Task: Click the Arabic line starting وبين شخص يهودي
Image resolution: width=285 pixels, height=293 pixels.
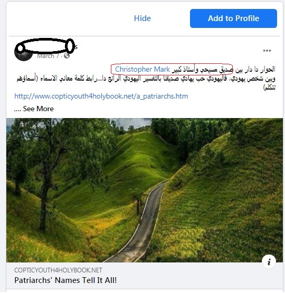Action: click(146, 79)
